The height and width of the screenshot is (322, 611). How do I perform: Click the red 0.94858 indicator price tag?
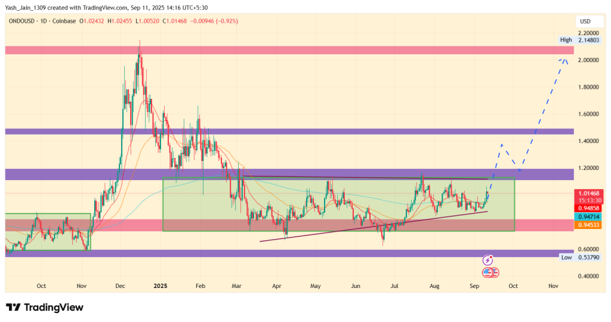click(x=588, y=208)
